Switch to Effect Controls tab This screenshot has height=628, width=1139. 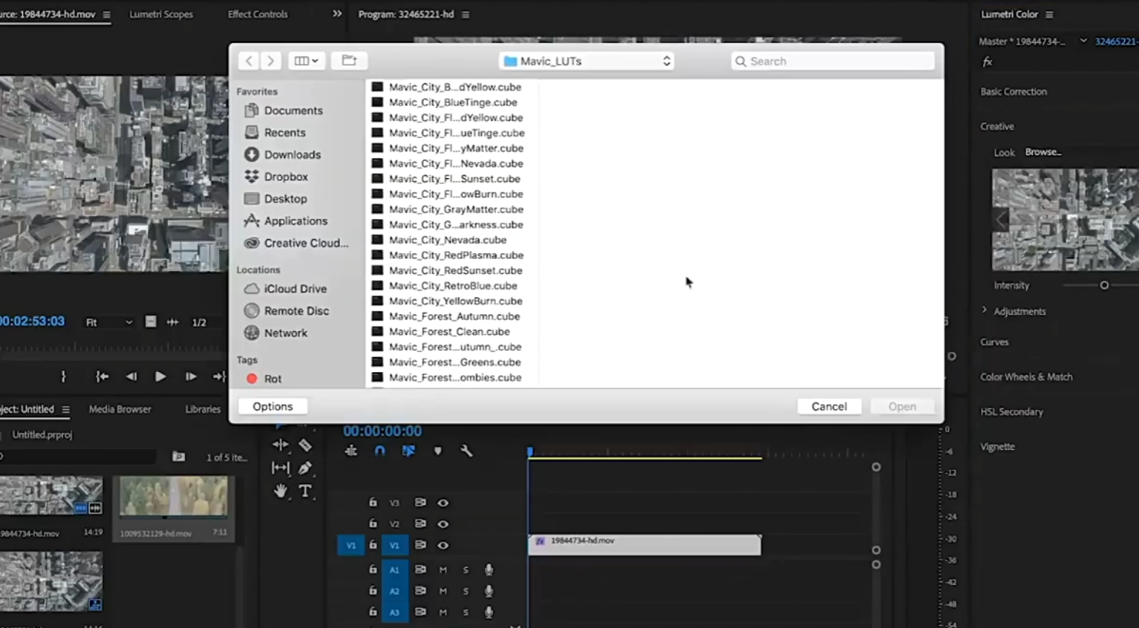click(x=258, y=14)
